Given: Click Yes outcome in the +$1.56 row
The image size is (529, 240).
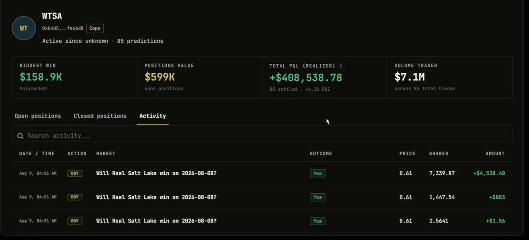Looking at the screenshot, I should (x=318, y=221).
